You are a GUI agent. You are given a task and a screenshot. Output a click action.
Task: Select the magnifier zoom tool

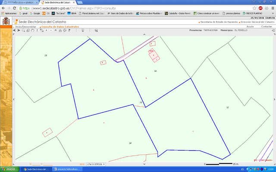23,31
